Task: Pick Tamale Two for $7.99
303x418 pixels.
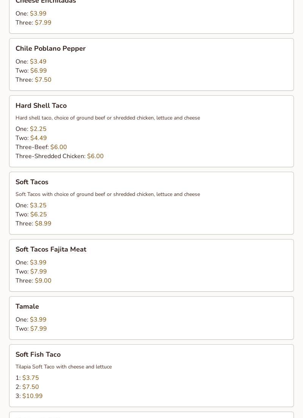Action: (31, 329)
